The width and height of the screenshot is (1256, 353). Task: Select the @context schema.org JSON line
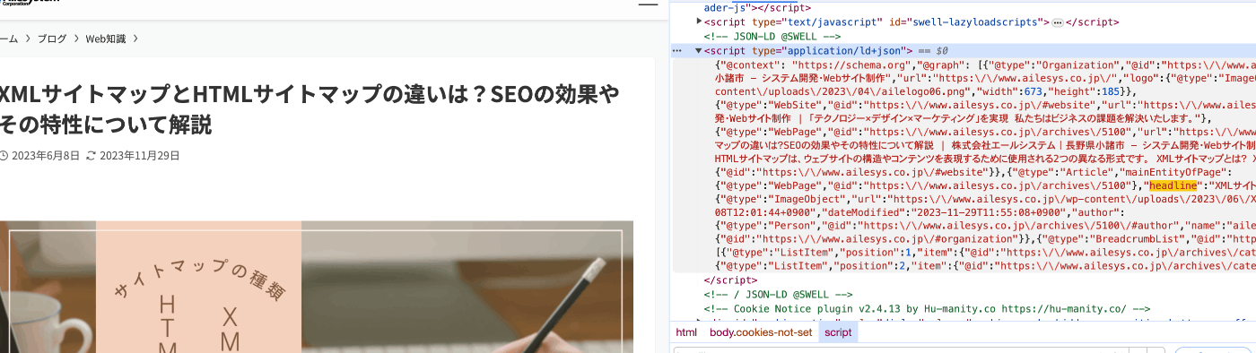985,65
